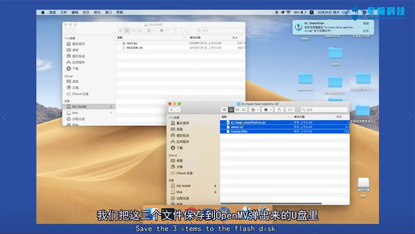Click horizontal scrollbar in ei-mask-face-openmv-v0 window
Viewport: 415px width, 234px height.
(x=271, y=204)
